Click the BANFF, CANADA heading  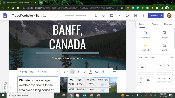tap(67, 37)
